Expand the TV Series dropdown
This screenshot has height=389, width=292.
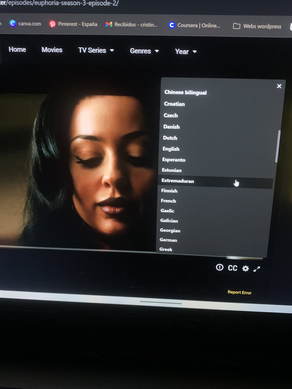pos(96,50)
